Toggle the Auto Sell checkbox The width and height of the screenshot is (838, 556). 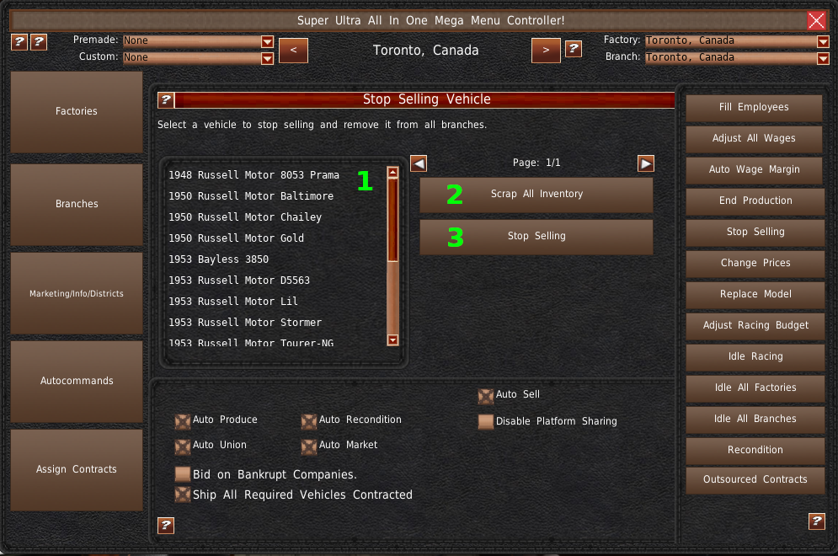click(x=485, y=396)
